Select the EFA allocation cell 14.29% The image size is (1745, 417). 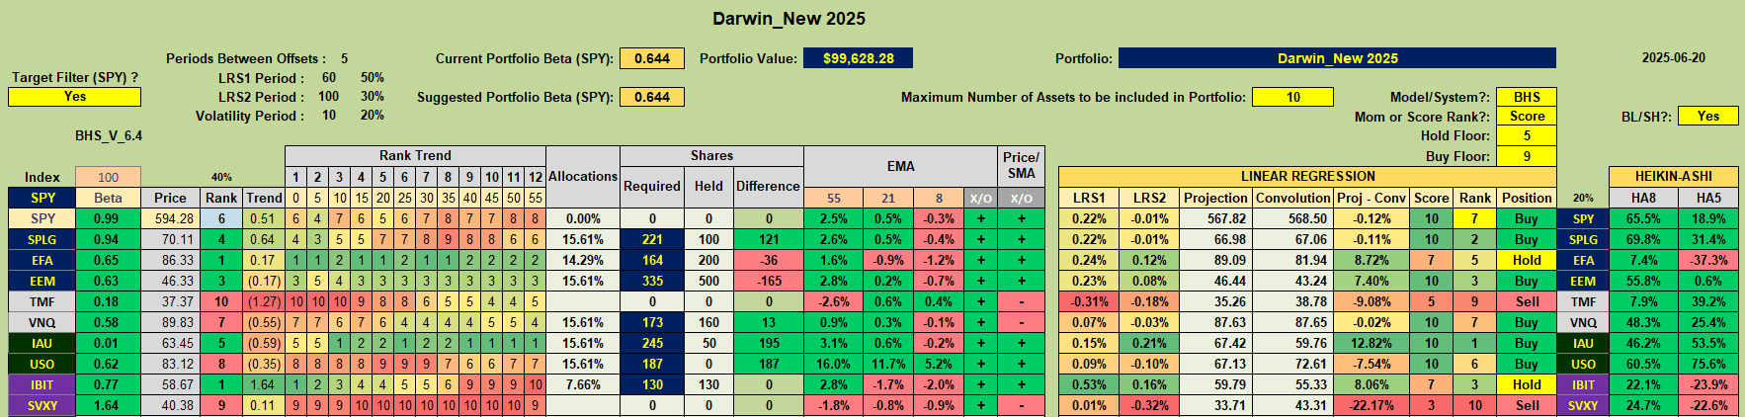(x=583, y=260)
